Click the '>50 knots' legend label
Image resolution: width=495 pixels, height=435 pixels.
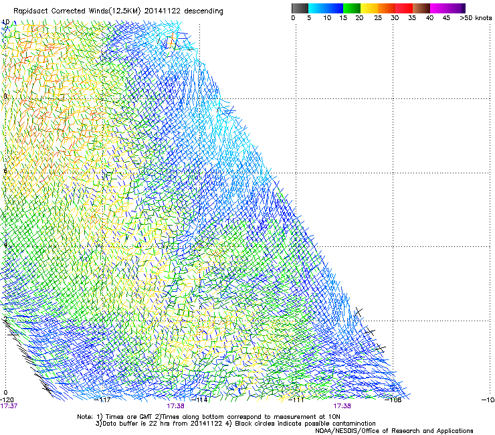pyautogui.click(x=476, y=18)
